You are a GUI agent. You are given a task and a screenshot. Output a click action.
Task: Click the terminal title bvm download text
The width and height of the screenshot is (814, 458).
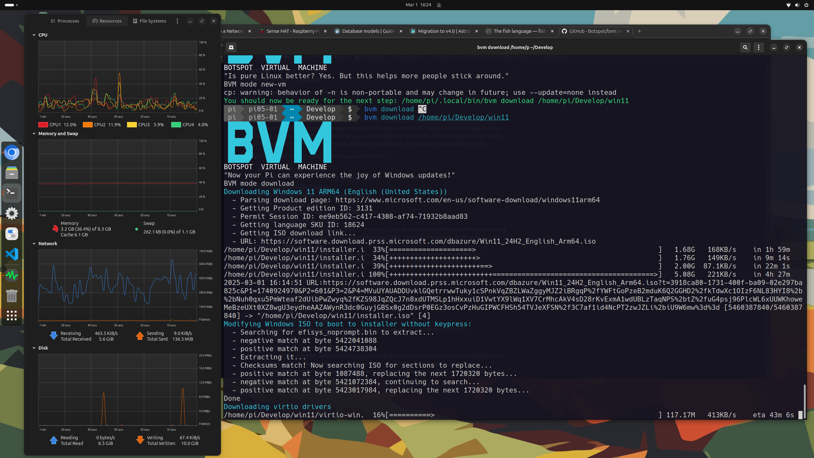tap(515, 47)
